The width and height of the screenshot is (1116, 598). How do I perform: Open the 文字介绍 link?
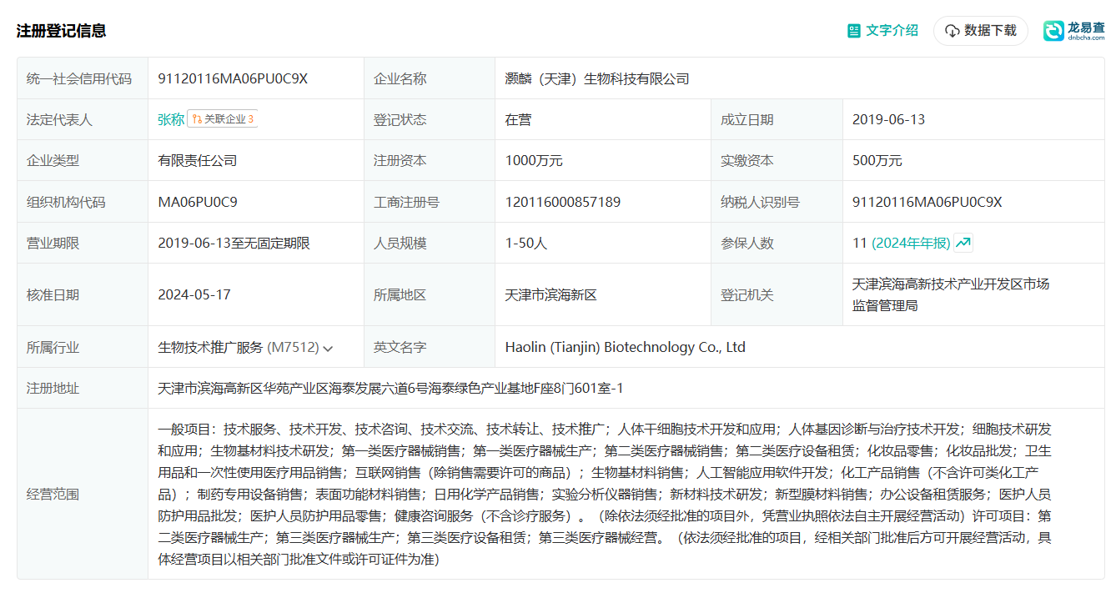[x=882, y=31]
